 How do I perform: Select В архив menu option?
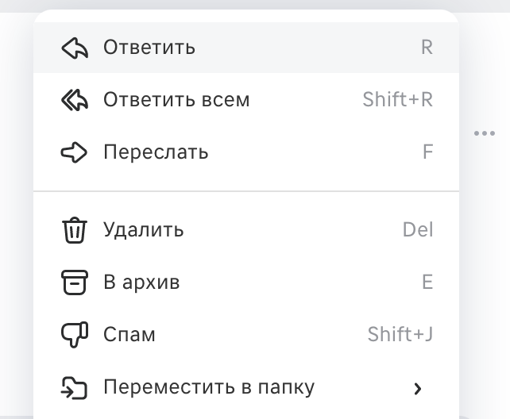click(246, 283)
